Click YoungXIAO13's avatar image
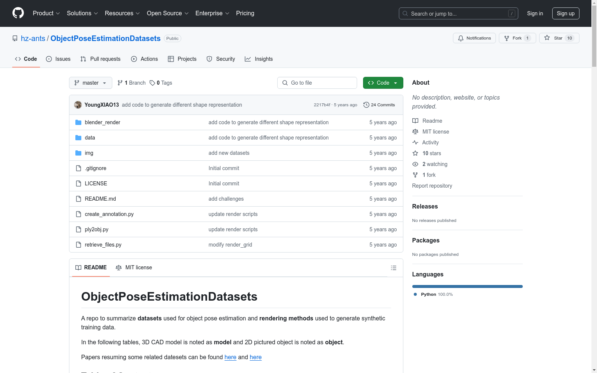Image resolution: width=597 pixels, height=373 pixels. coord(78,105)
